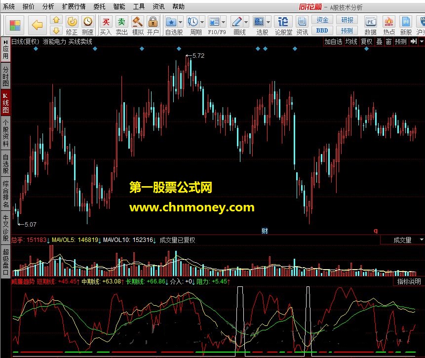The width and height of the screenshot is (425, 358).
Task: Open the 测速 speed test tool
Action: tap(88, 26)
